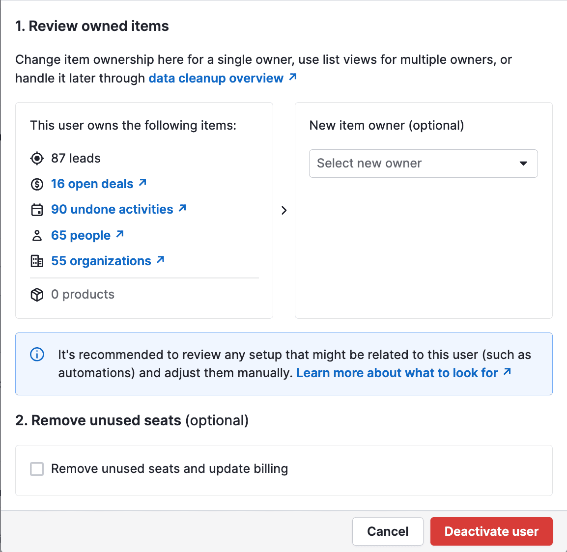Enable Remove unused seats and update billing
The image size is (567, 552).
click(x=37, y=469)
